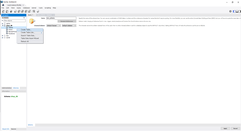Click the search table data toolbar icon
This screenshot has height=131, width=241.
click(x=34, y=11)
